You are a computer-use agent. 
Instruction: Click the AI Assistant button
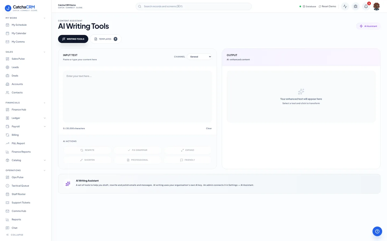[368, 26]
